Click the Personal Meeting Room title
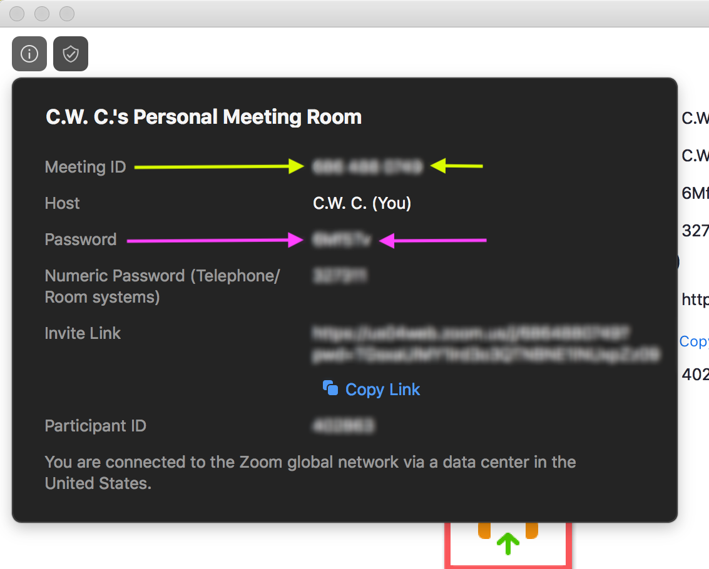Image resolution: width=709 pixels, height=569 pixels. pyautogui.click(x=203, y=116)
